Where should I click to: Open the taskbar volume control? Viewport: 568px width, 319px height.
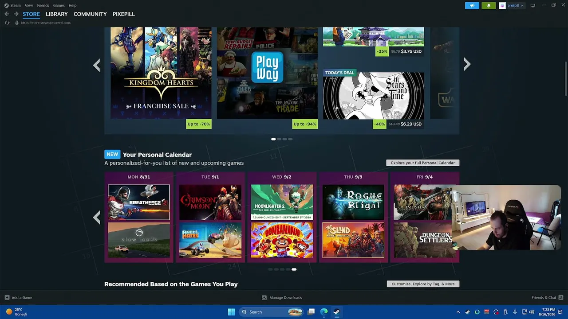[x=532, y=312]
